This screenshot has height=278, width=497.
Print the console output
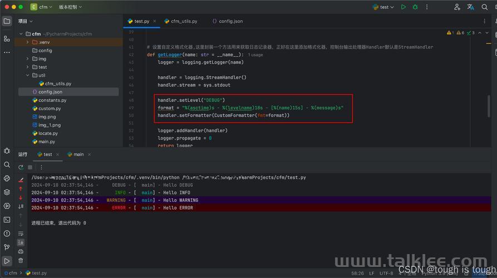coord(21,251)
